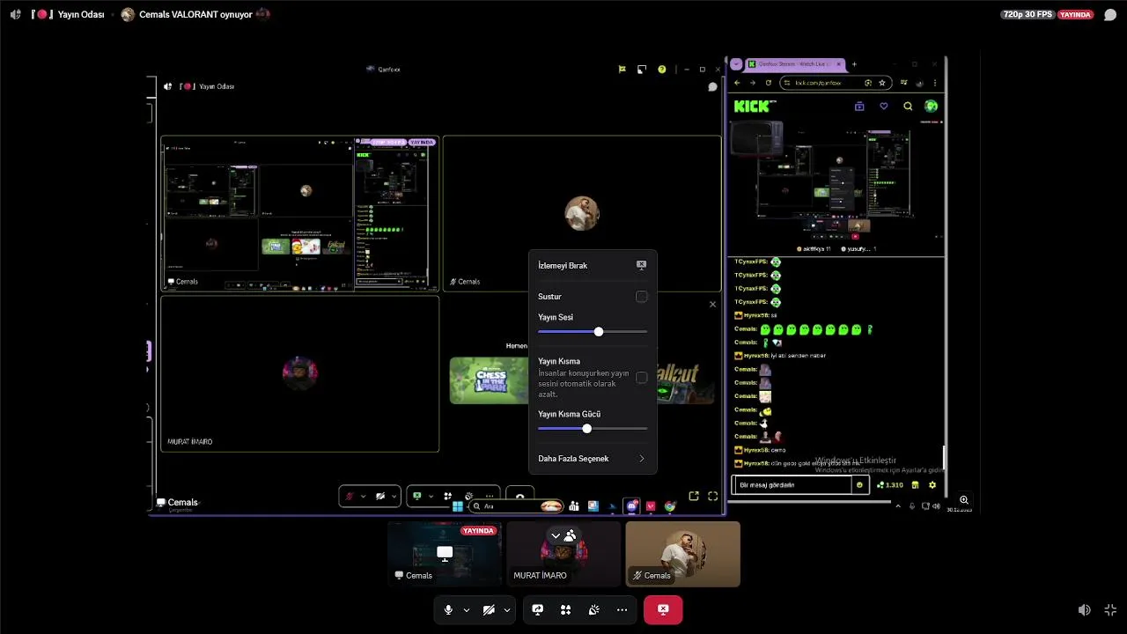
Task: Open the three-dot more options in bottom bar
Action: click(x=622, y=609)
